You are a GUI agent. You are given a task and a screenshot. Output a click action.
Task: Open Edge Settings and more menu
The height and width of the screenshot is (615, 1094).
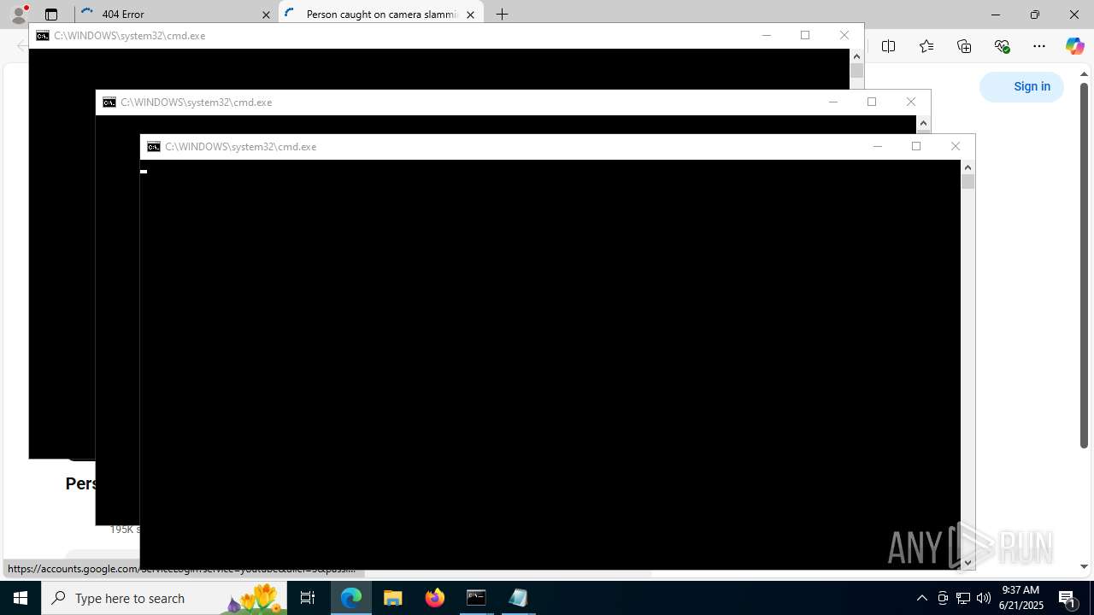coord(1039,46)
